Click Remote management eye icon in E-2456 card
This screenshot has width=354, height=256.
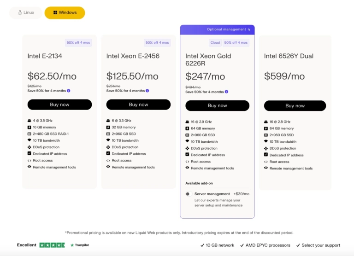pos(108,167)
